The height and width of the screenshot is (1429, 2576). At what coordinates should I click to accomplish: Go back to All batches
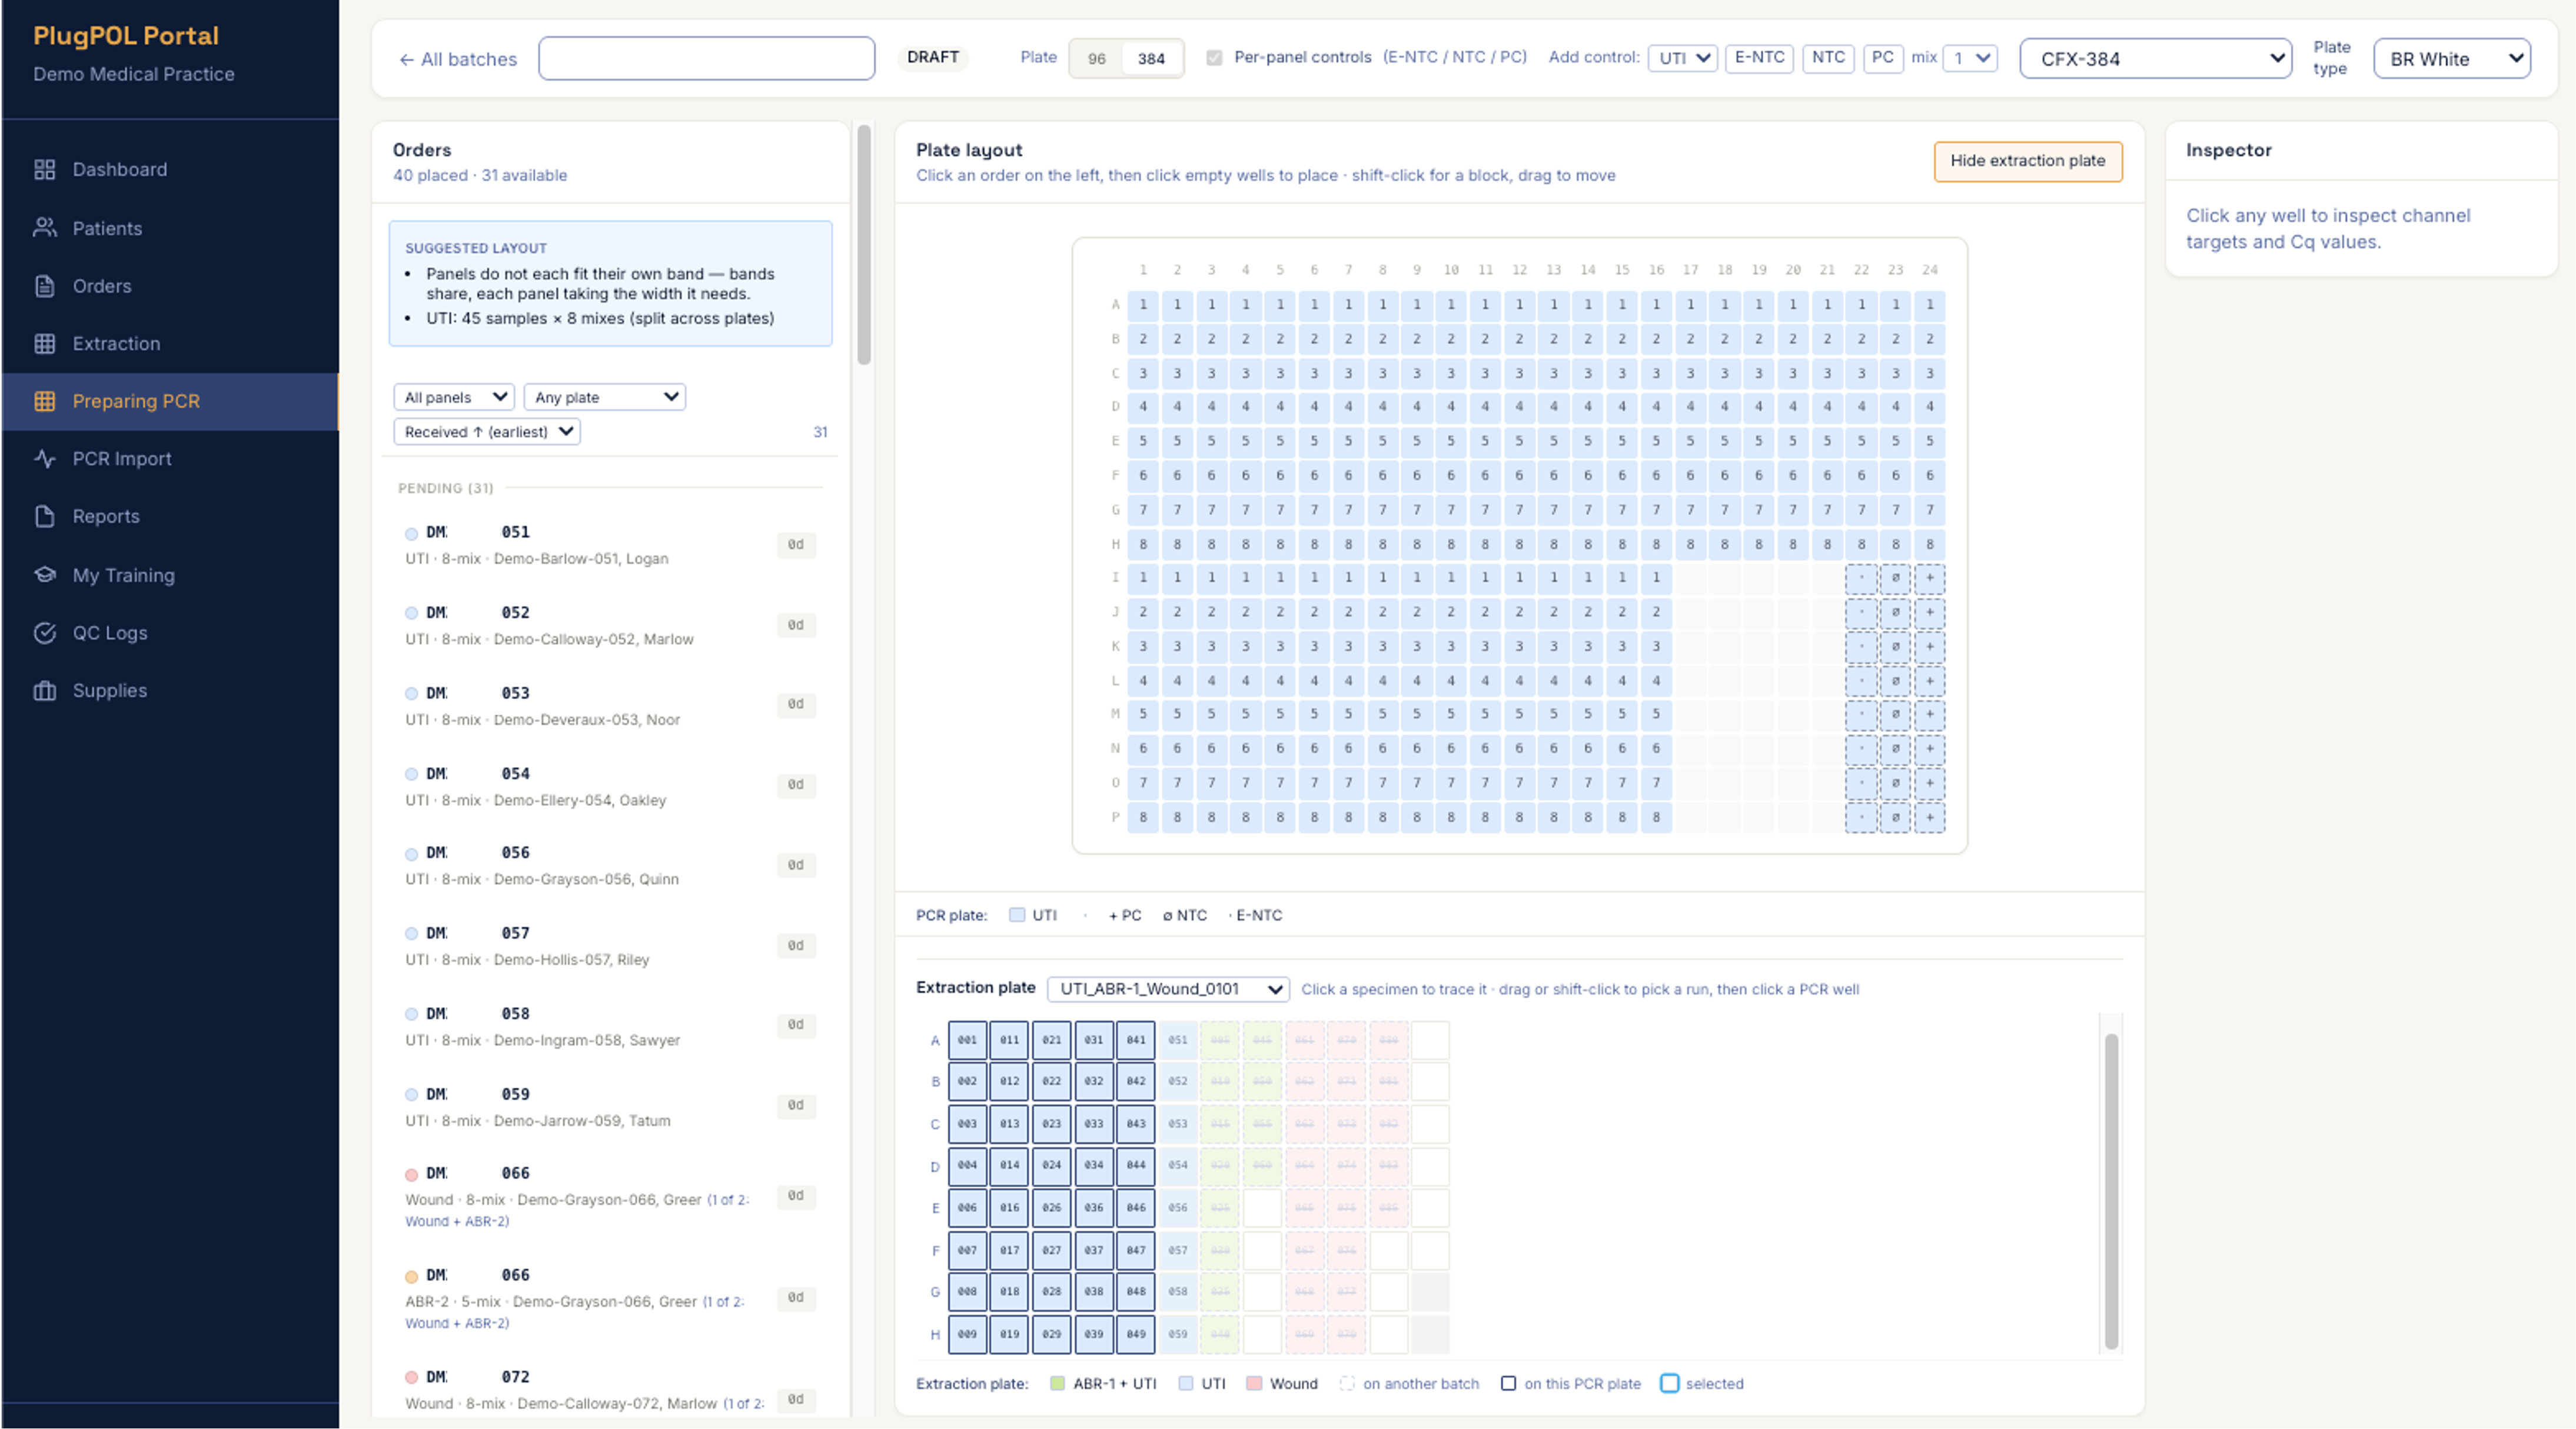coord(458,59)
